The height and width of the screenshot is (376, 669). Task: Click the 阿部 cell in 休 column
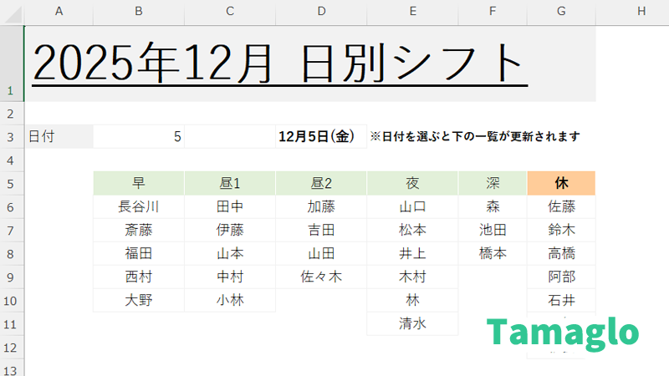click(561, 277)
